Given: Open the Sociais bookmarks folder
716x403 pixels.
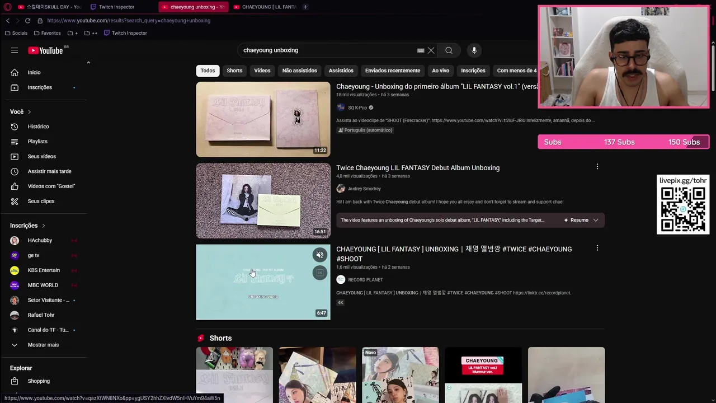Looking at the screenshot, I should pos(16,33).
